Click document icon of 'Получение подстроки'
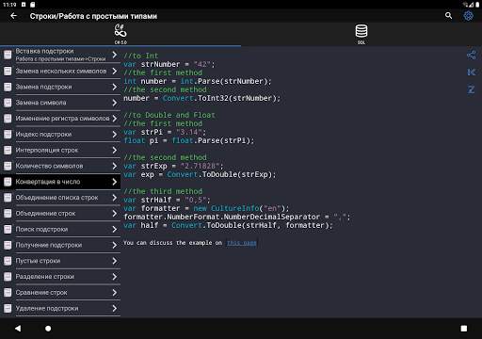Screen dimensions: 482x339 8,245
